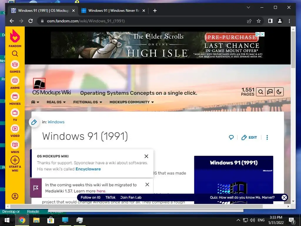Close the Windows 91 (1991) tab
This screenshot has width=301, height=226.
[x=73, y=11]
